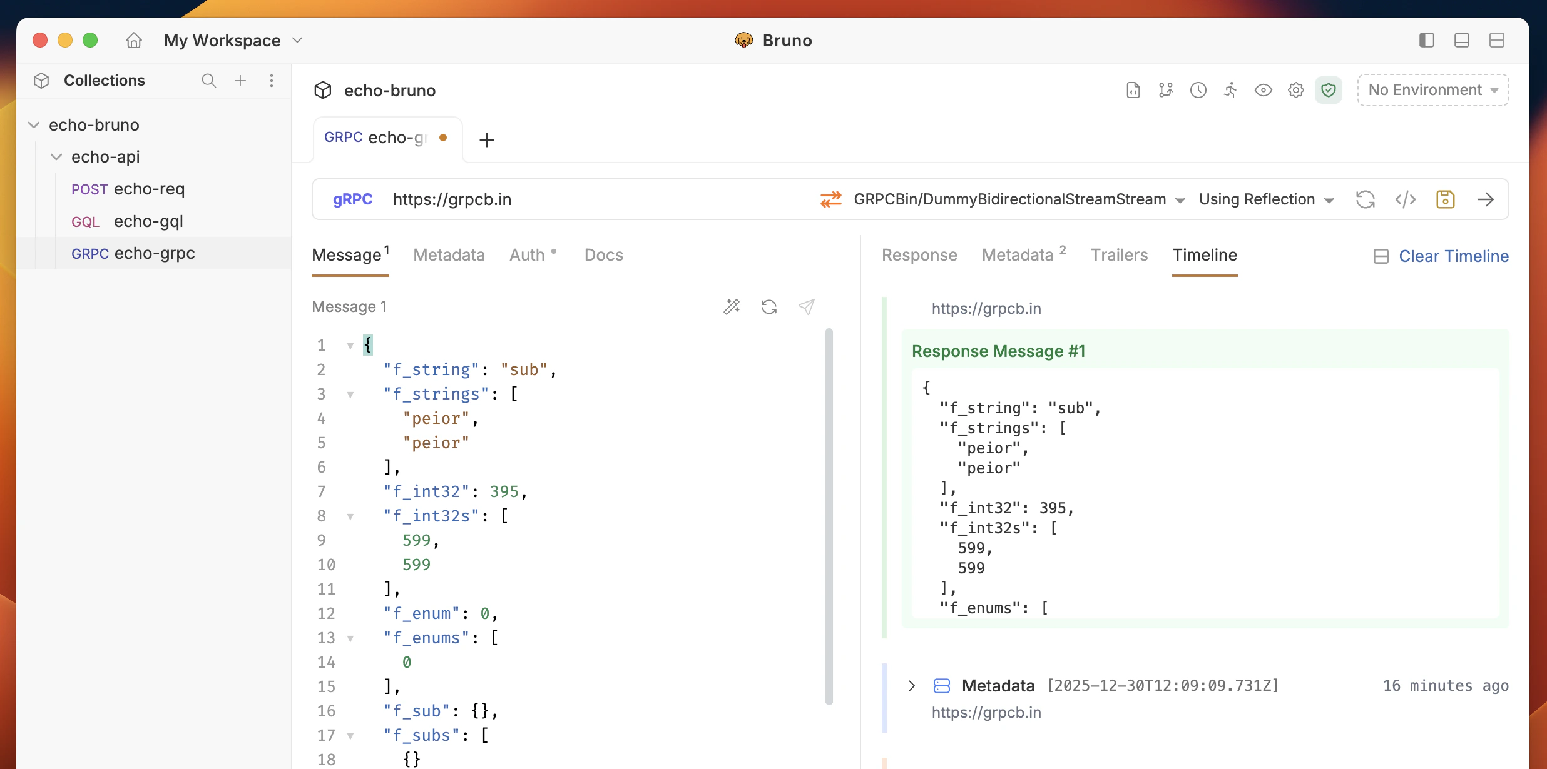This screenshot has width=1547, height=769.
Task: Click the generate code icon
Action: pyautogui.click(x=1405, y=199)
